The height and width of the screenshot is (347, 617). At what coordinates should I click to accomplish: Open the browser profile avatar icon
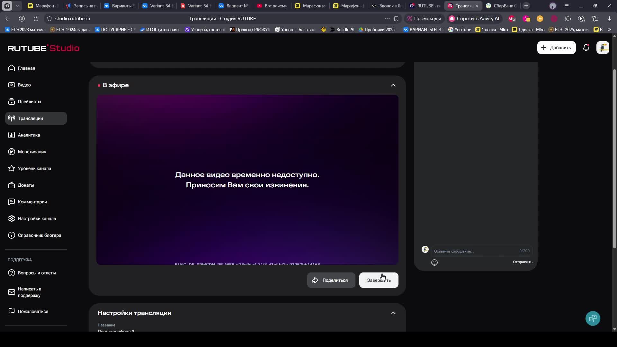pos(552,6)
